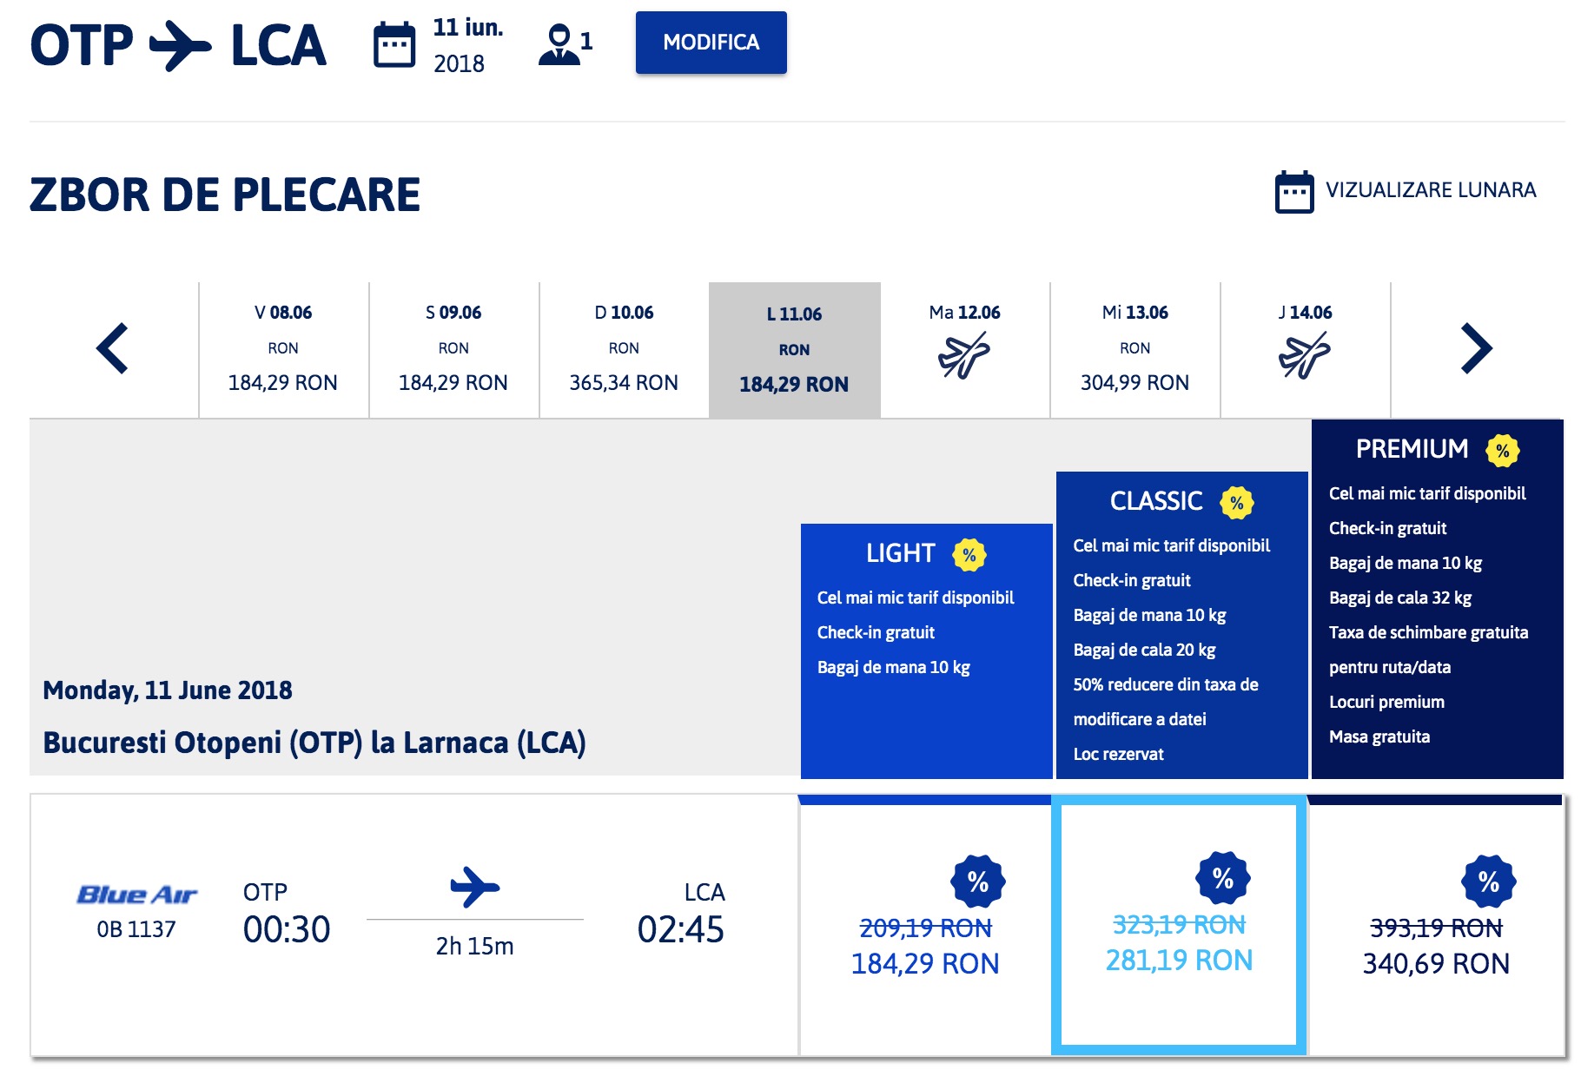Click the discount badge next to CLASSIC

point(1237,502)
